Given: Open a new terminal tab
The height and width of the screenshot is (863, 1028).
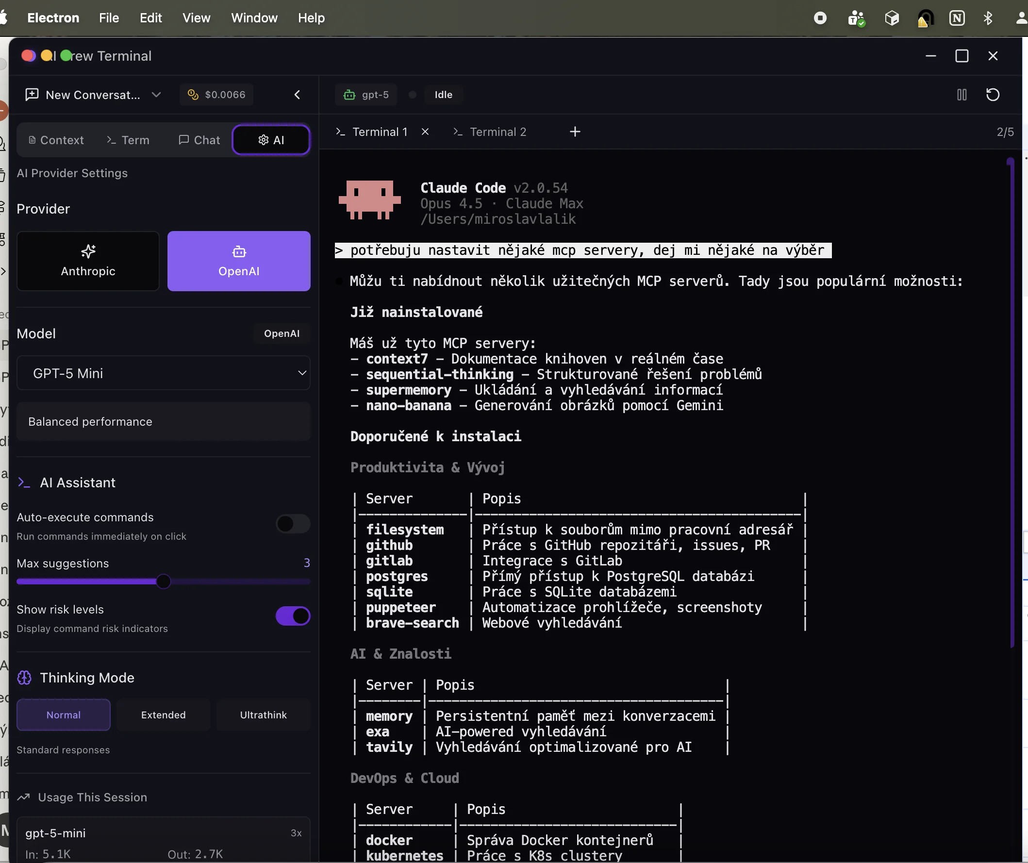Looking at the screenshot, I should pyautogui.click(x=574, y=131).
